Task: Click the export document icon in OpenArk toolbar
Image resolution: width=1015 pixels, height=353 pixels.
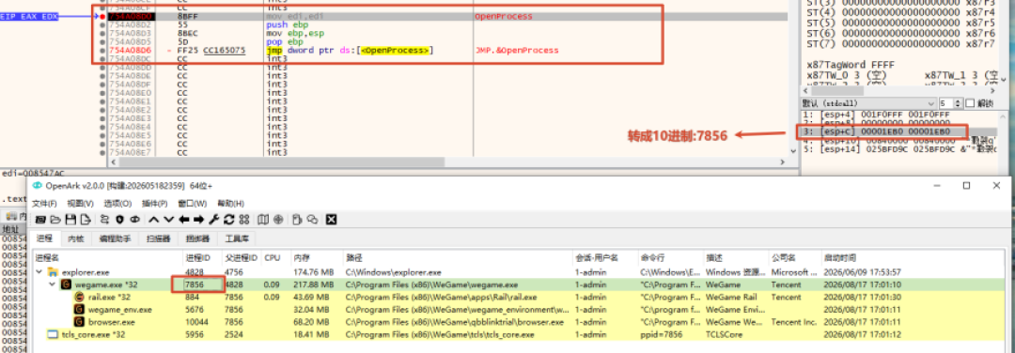Action: coord(86,219)
